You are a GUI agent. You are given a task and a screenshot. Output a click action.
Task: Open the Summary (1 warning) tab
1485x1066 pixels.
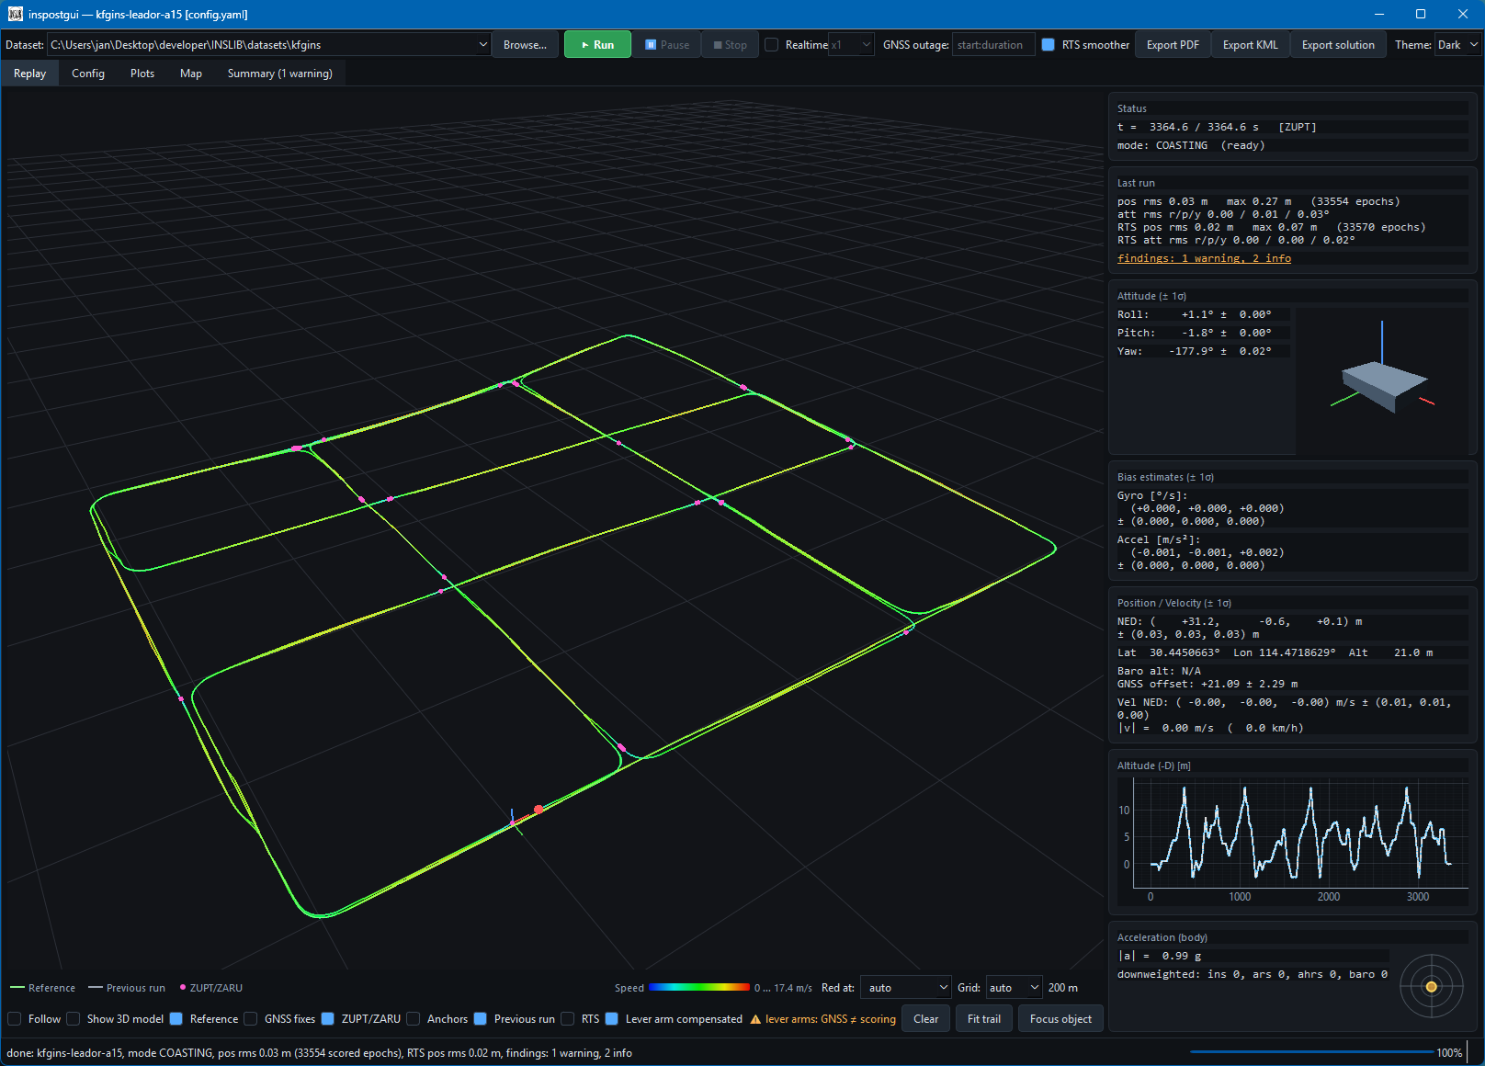click(x=280, y=74)
